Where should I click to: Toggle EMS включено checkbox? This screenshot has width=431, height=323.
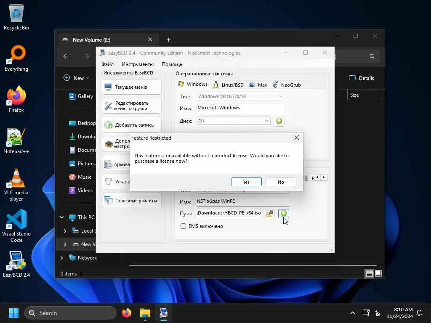184,226
